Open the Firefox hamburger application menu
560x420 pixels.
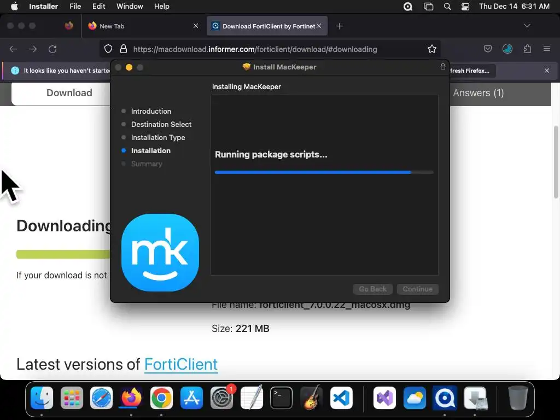(547, 49)
